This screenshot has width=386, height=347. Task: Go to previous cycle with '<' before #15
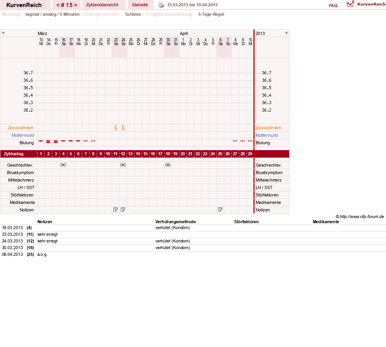(58, 5)
